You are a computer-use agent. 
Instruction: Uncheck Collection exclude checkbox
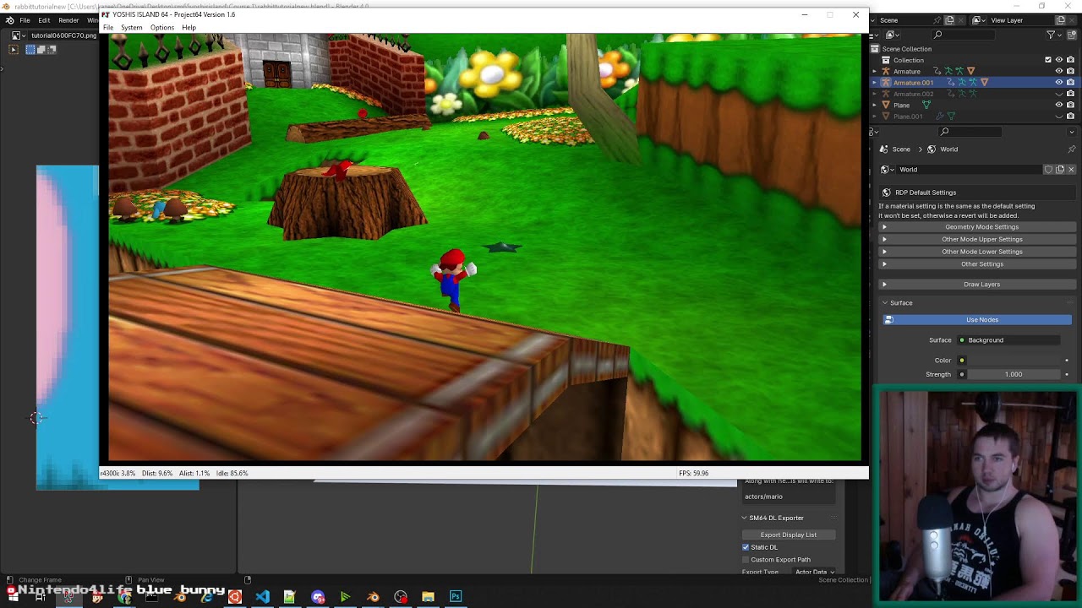[x=1048, y=60]
